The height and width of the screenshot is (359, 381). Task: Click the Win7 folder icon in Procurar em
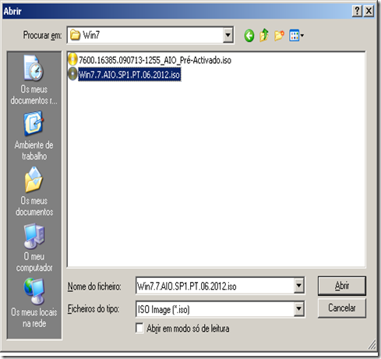tap(75, 35)
